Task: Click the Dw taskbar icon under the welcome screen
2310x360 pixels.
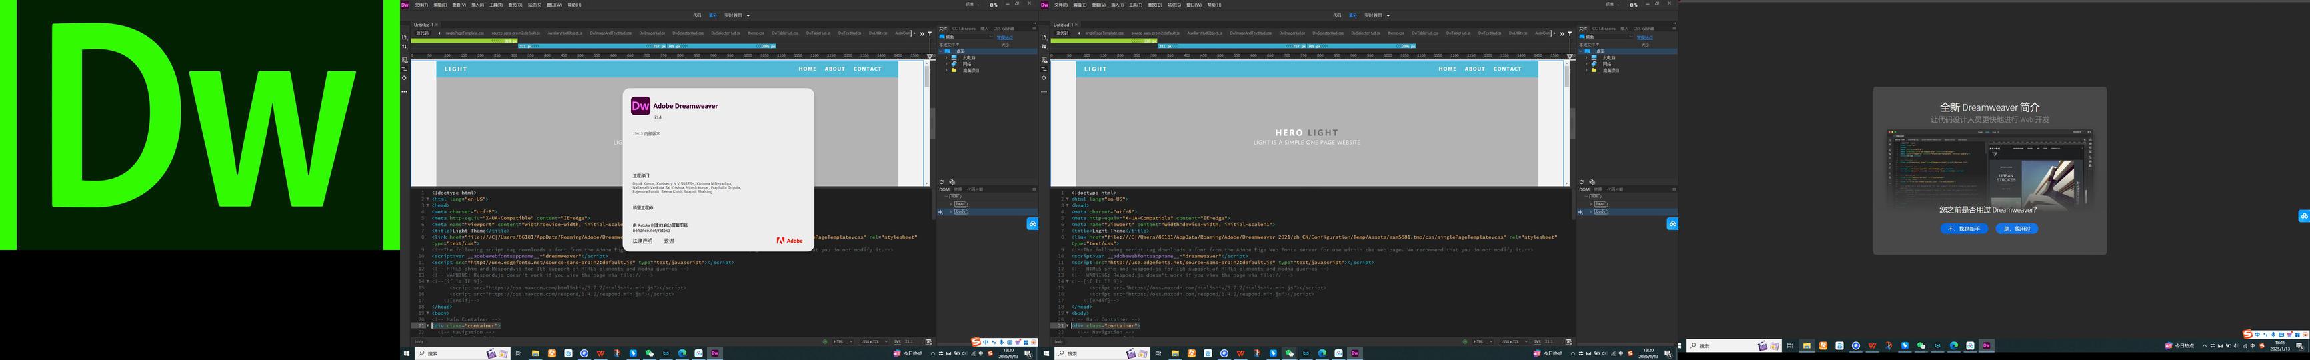Action: coord(1986,345)
